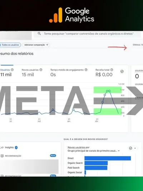143x191 pixels.
Task: Click the Paid Search bar
Action: coord(96,168)
